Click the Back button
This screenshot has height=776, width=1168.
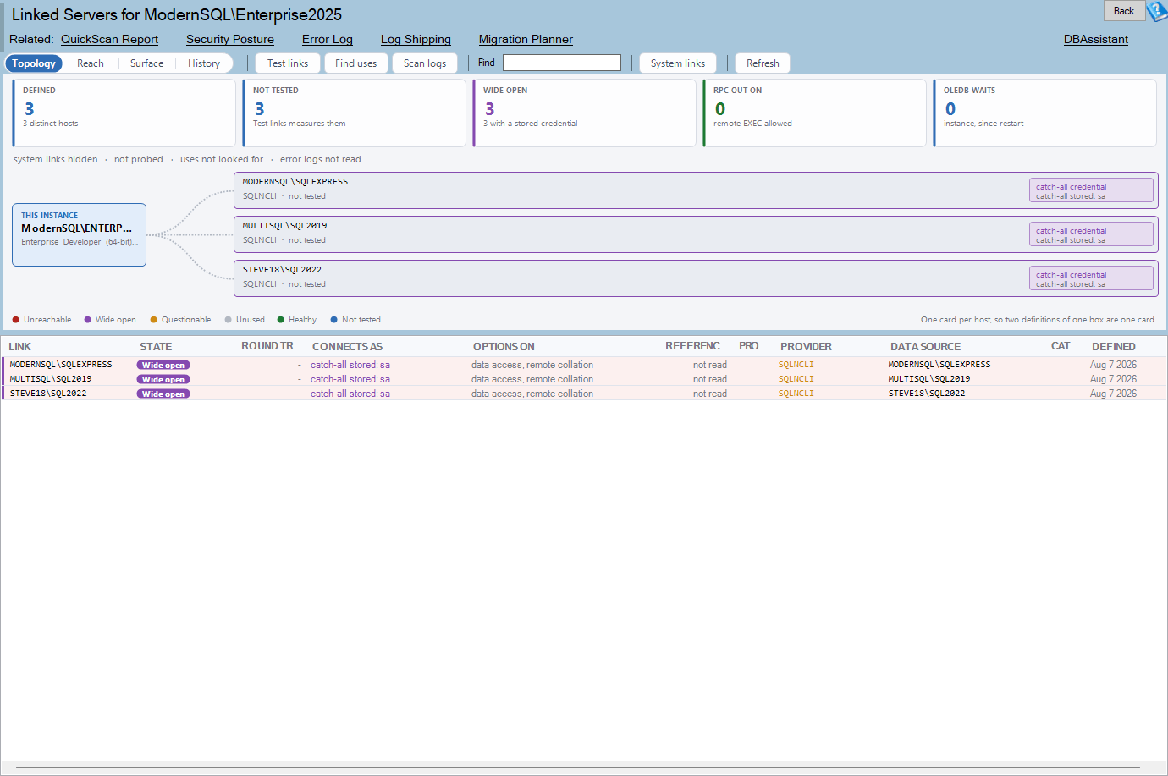click(x=1124, y=11)
